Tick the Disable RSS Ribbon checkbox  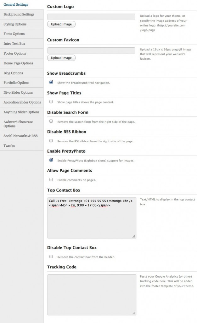pyautogui.click(x=51, y=141)
